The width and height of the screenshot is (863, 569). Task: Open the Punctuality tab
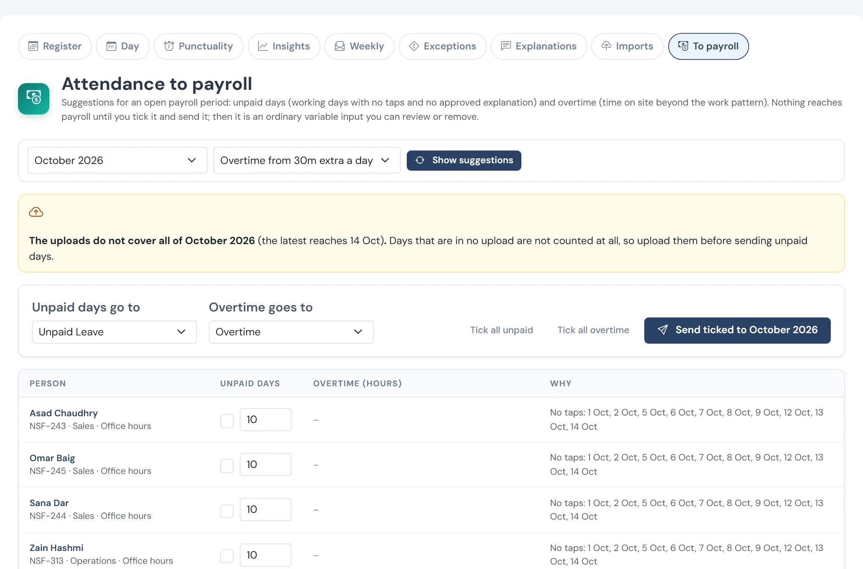click(199, 46)
